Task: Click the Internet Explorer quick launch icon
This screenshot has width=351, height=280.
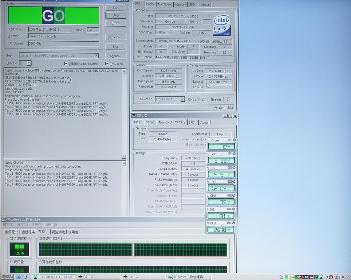Action: 18,277
